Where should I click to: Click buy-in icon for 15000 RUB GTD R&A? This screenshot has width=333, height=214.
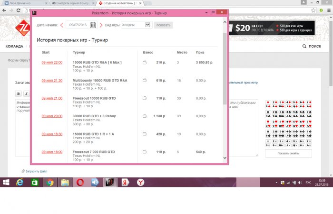[145, 62]
